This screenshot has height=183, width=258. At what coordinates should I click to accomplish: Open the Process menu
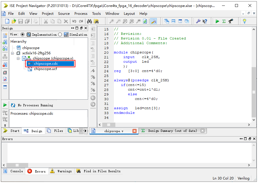[81, 13]
